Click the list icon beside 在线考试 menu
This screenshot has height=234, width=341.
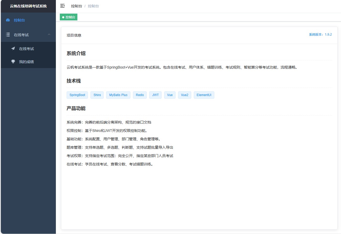tap(8, 35)
